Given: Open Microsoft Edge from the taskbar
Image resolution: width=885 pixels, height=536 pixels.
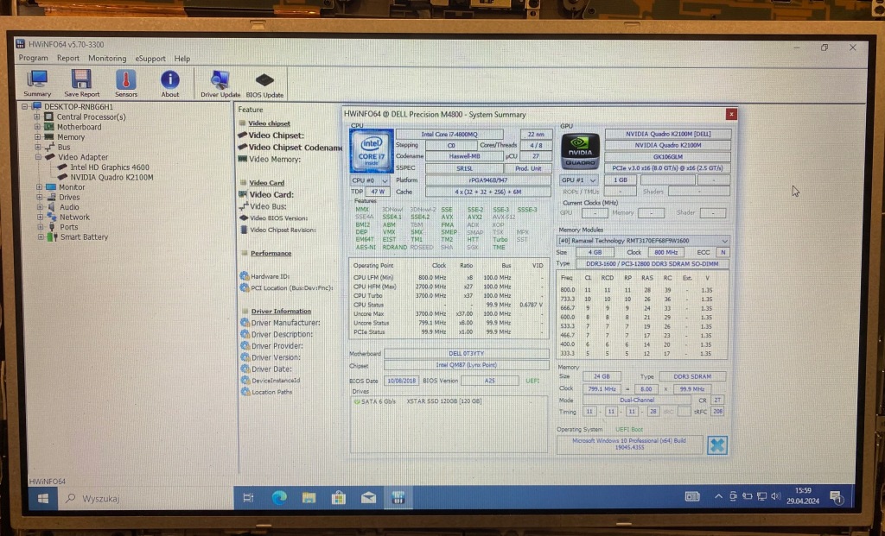Looking at the screenshot, I should 279,498.
